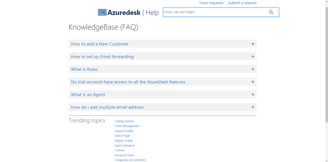Viewport: 328px width, 162px height.
Task: Click the search magnifier icon
Action: [x=271, y=12]
